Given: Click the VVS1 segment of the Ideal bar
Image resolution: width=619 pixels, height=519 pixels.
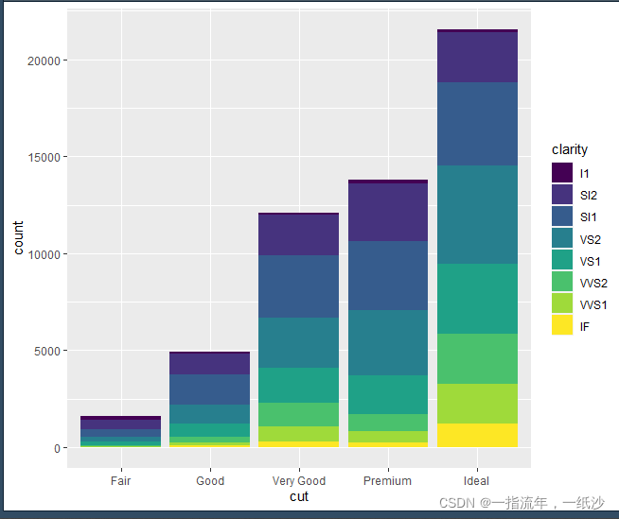Looking at the screenshot, I should coord(477,404).
